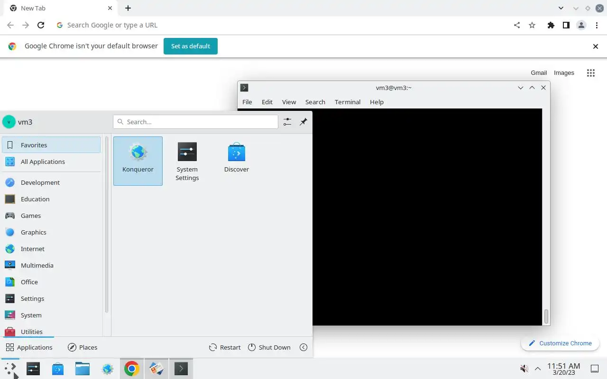
Task: Click the terminal vertical scrollbar handle
Action: coord(546,316)
